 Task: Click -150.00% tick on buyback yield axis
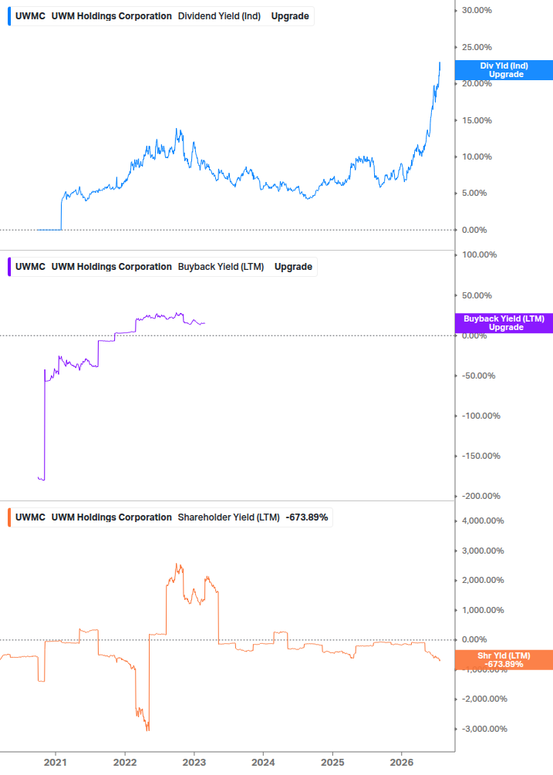tap(481, 456)
